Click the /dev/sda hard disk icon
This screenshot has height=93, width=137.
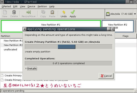(x=108, y=14)
